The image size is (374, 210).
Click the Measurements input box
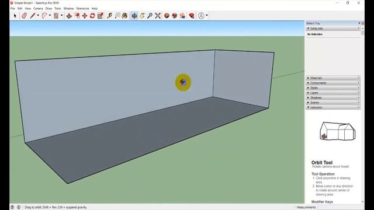coord(341,207)
